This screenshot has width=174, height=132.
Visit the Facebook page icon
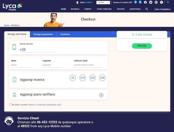[x=145, y=2]
